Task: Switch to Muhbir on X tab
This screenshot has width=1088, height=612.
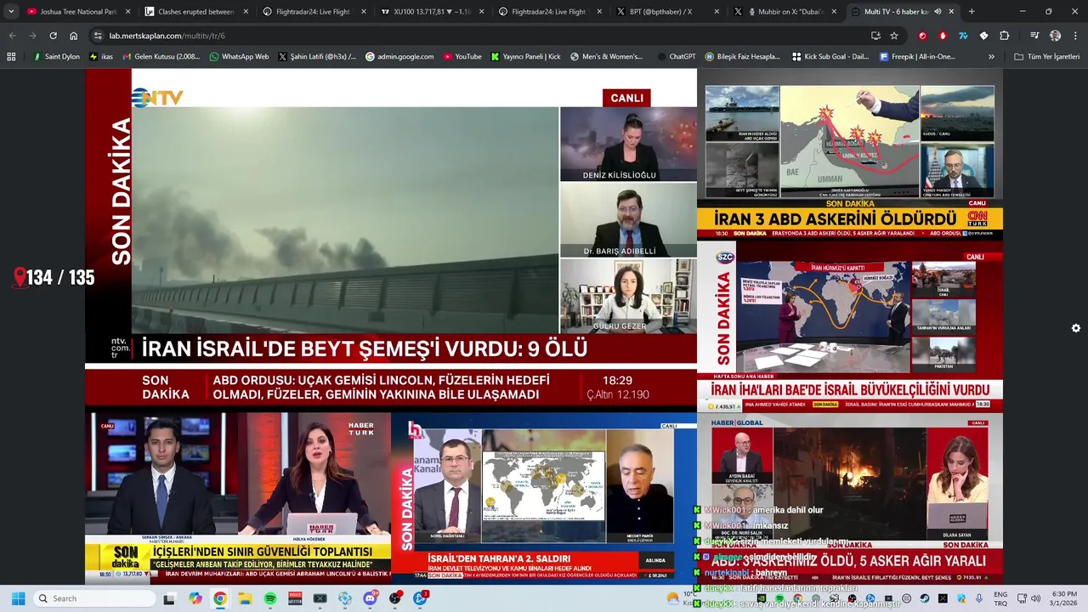Action: 785,12
